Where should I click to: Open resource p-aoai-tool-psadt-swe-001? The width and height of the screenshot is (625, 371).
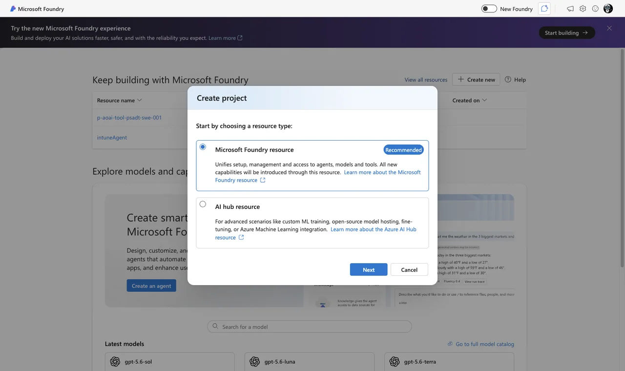[129, 118]
